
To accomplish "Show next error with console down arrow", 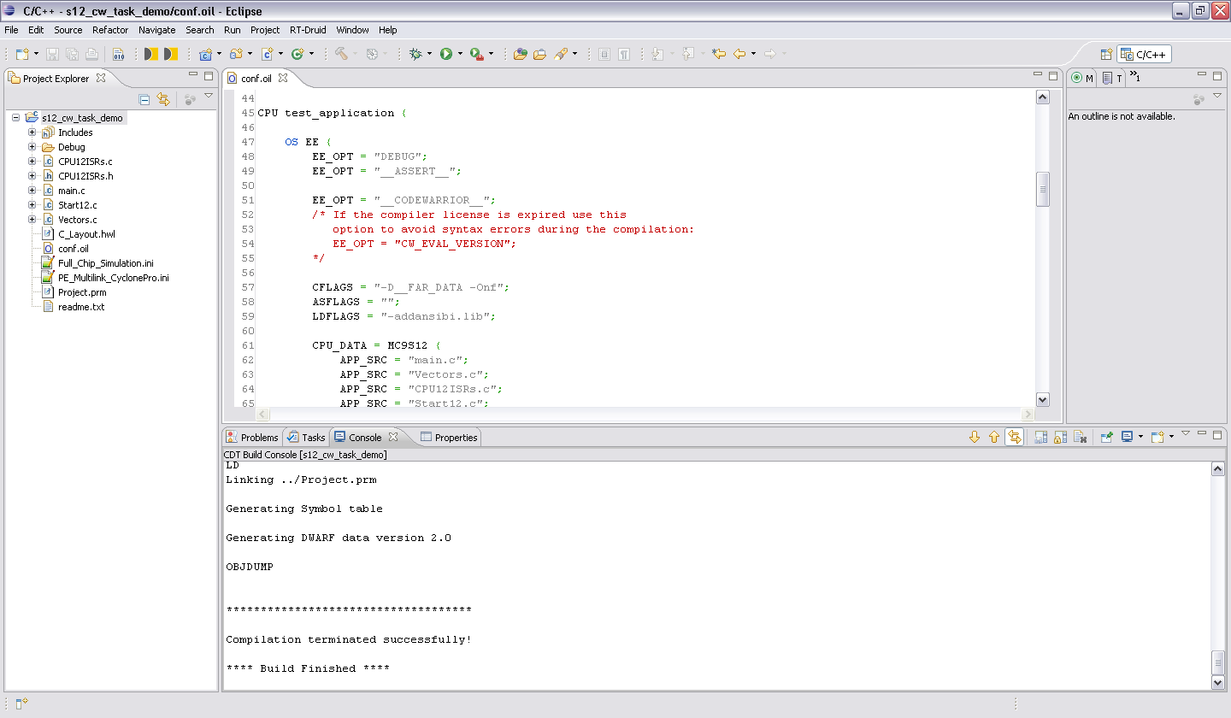I will [x=974, y=437].
